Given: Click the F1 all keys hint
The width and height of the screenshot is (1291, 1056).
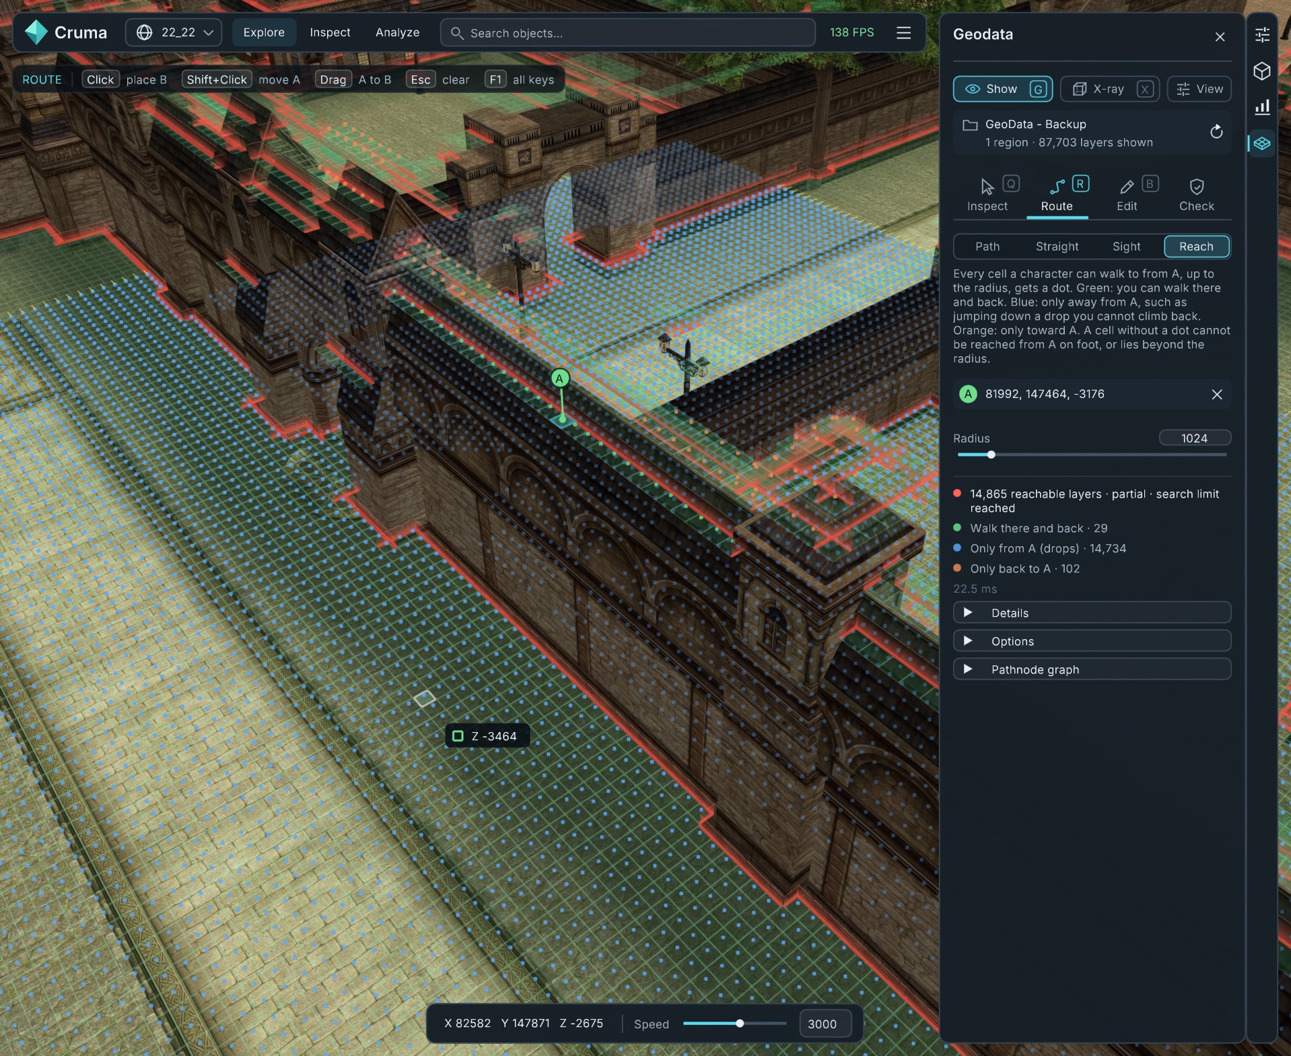Looking at the screenshot, I should click(520, 79).
